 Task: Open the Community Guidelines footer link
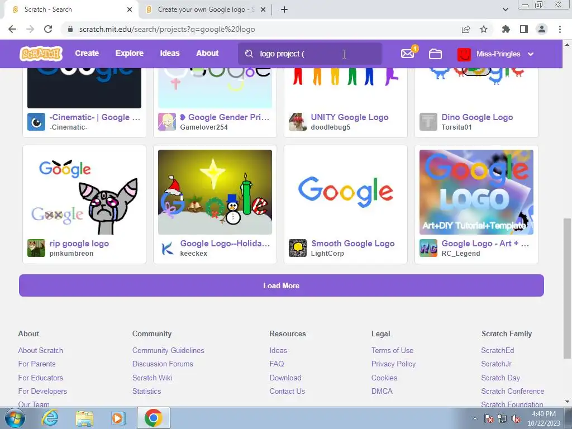coord(168,350)
